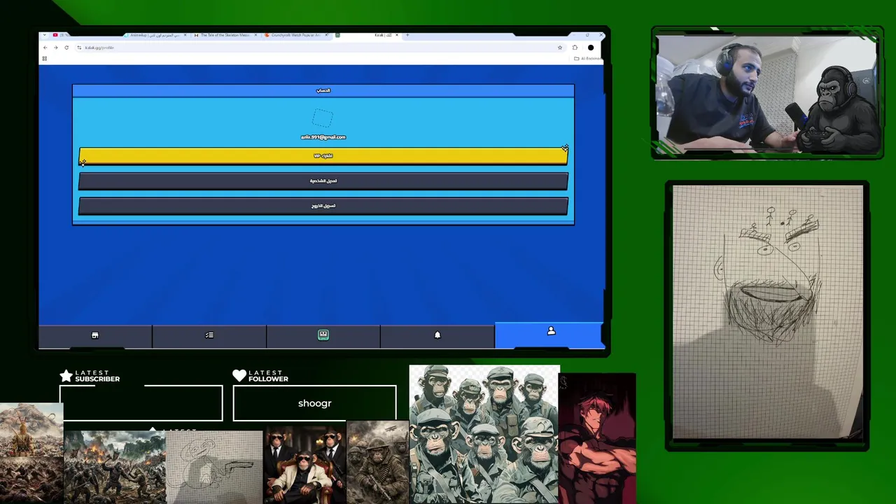
Task: Click the empty latest subscriber box
Action: tap(141, 403)
